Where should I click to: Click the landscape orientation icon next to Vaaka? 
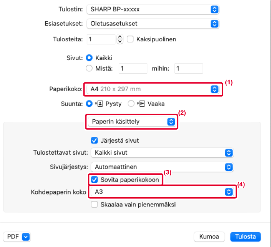141,104
